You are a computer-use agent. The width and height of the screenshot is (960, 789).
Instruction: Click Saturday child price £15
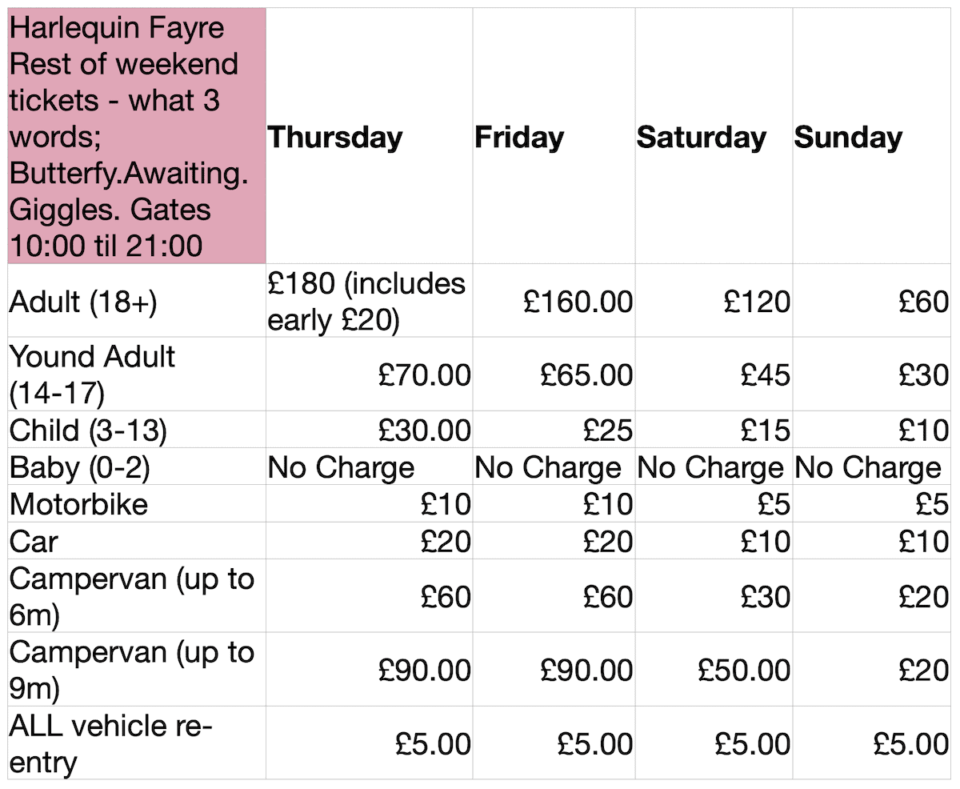[714, 430]
